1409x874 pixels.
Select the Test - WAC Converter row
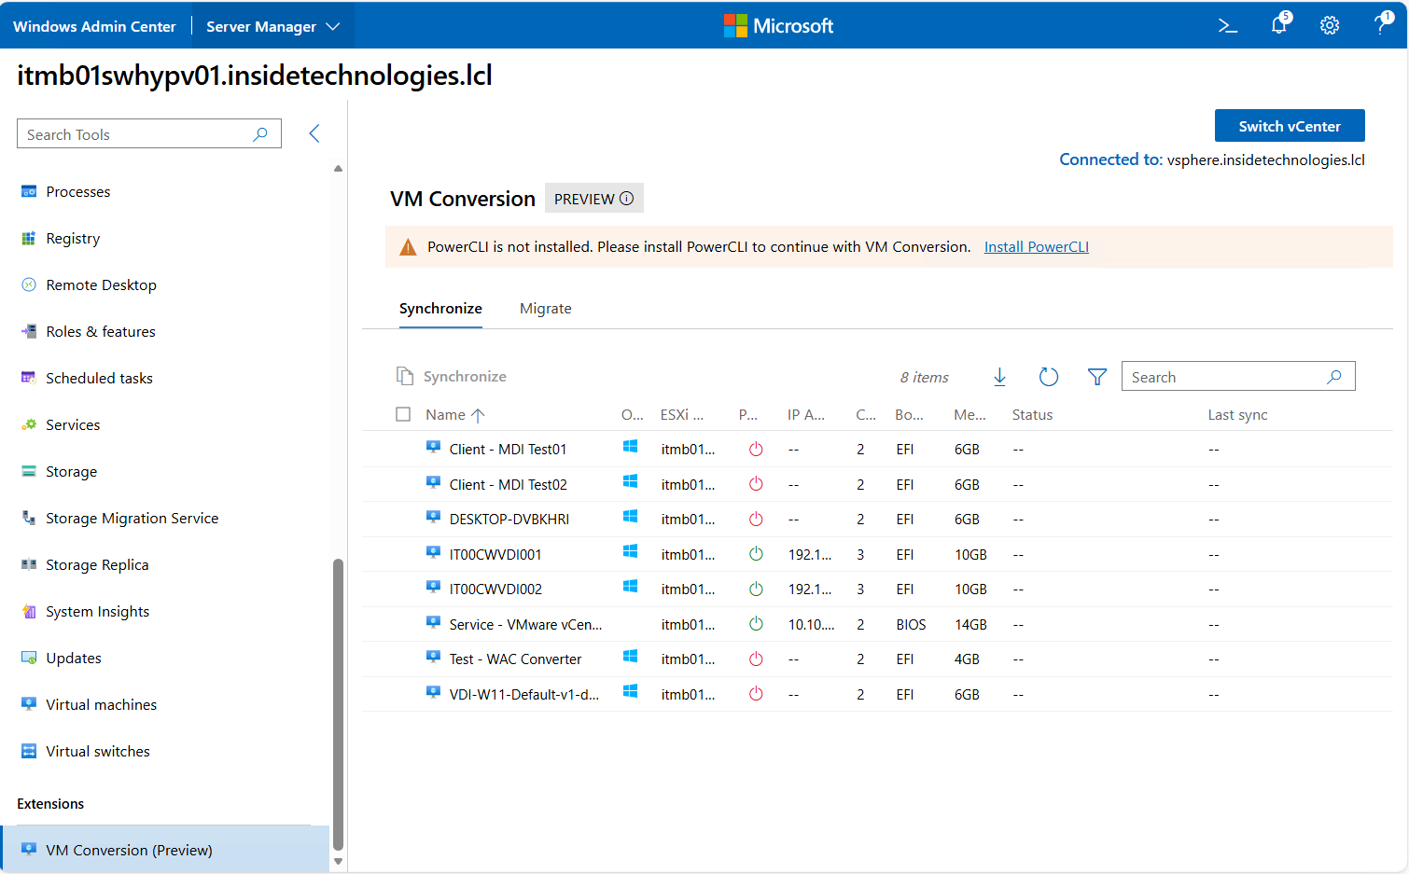(515, 659)
